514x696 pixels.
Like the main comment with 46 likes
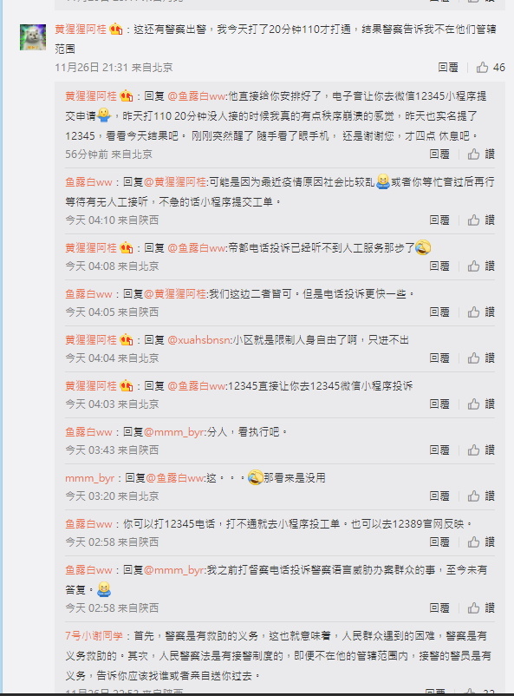[x=490, y=68]
